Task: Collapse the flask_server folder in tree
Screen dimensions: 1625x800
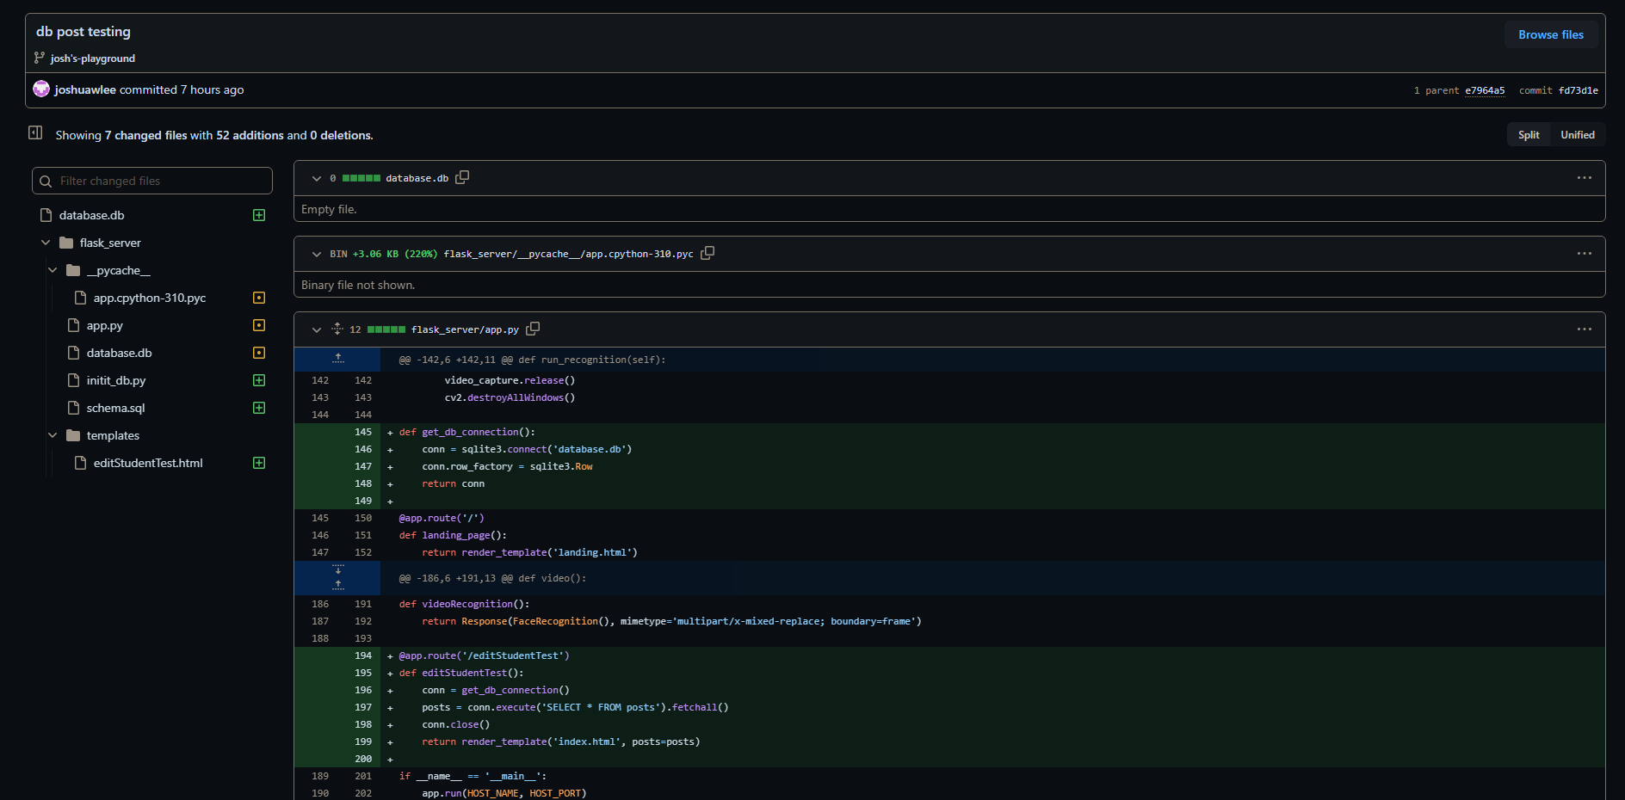Action: pos(46,243)
